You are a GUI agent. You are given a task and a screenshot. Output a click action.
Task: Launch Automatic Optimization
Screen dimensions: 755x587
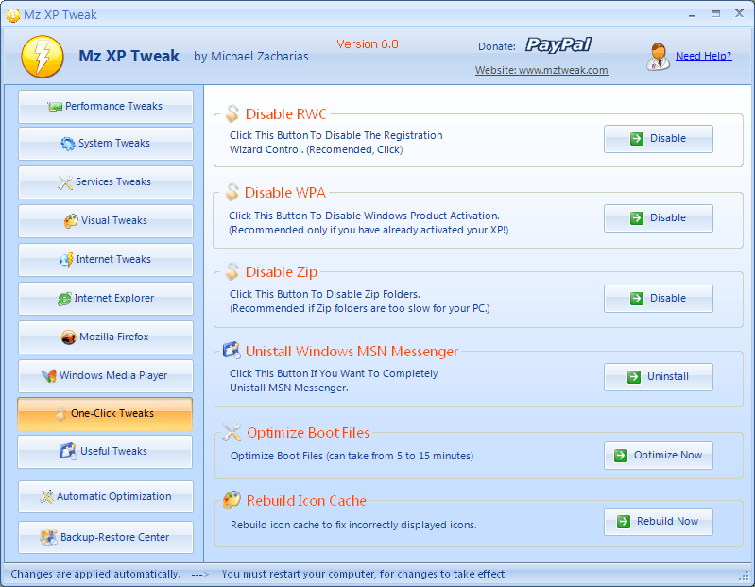click(106, 496)
